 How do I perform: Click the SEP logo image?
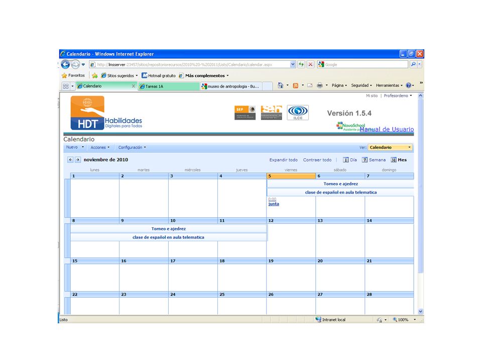tap(245, 113)
